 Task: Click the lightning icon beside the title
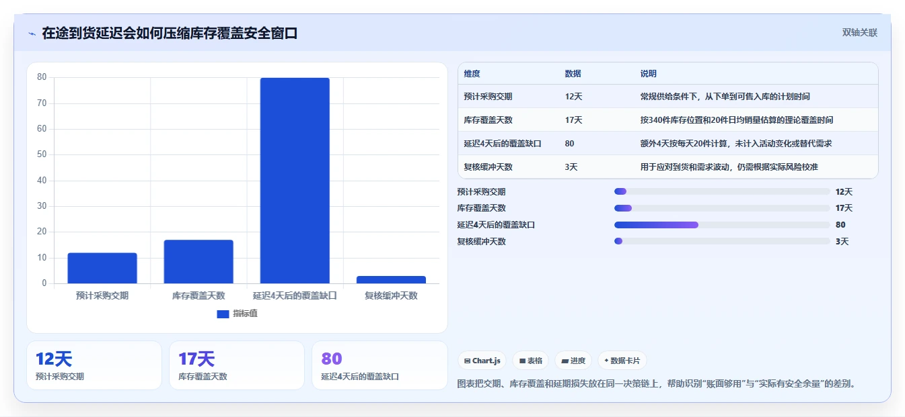click(32, 34)
